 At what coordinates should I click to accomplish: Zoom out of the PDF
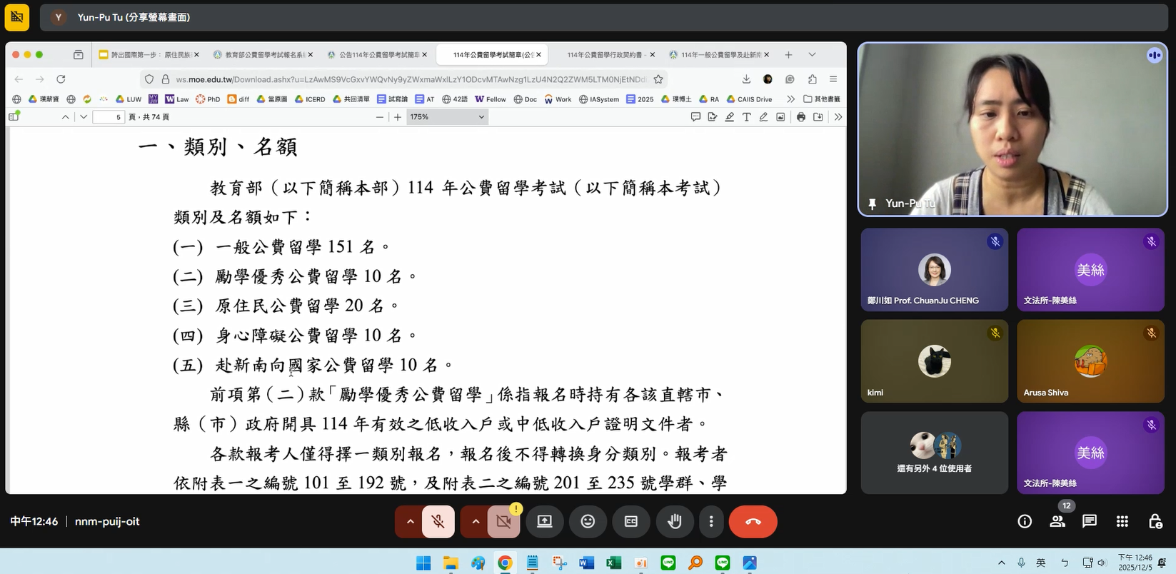(379, 117)
